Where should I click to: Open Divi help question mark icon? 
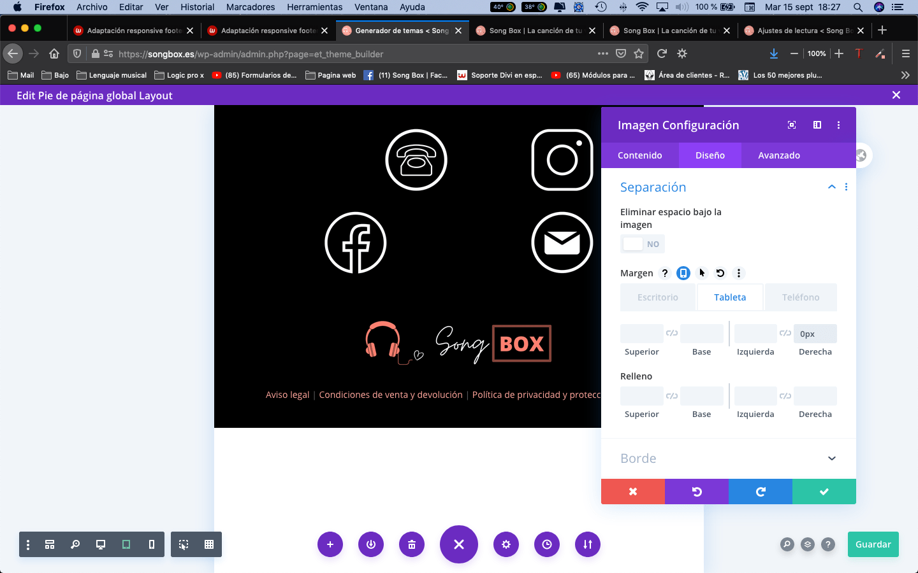tap(828, 544)
